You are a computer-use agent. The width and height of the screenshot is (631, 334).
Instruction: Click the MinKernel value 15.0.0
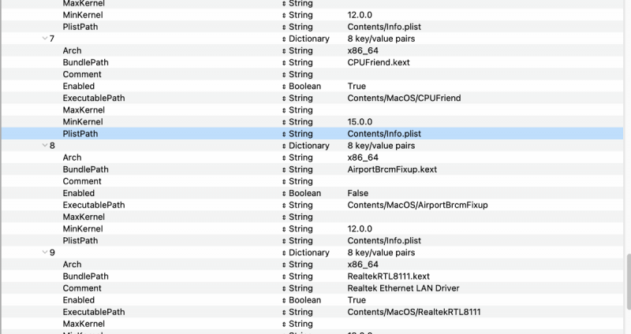360,122
